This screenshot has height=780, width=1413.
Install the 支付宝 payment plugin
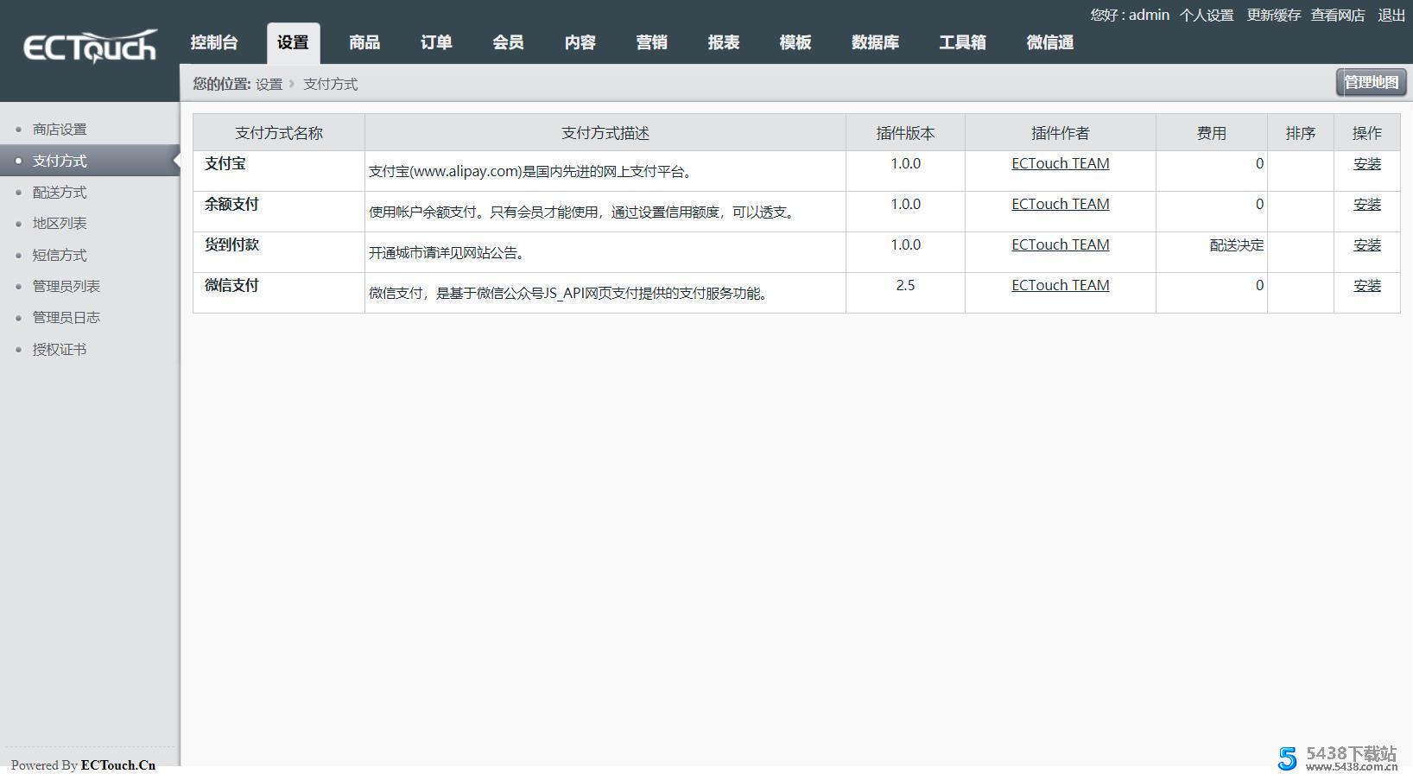1366,164
